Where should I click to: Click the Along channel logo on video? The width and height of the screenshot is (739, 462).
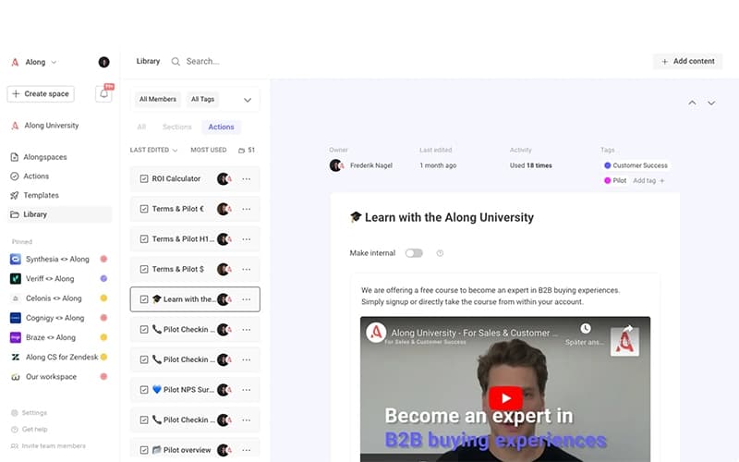(376, 333)
